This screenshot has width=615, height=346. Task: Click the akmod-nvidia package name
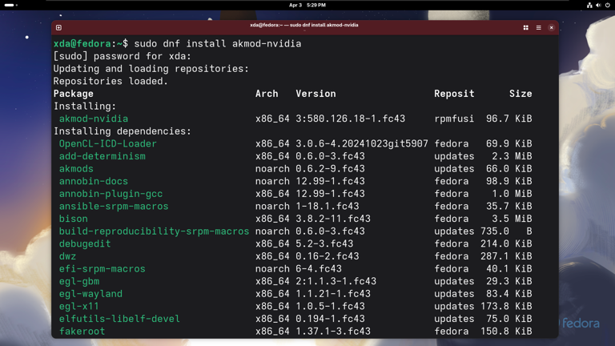[x=93, y=119]
